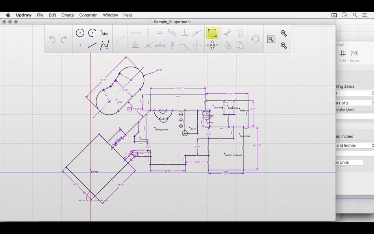Choose the Abc text tool
The image size is (374, 234).
point(104,33)
